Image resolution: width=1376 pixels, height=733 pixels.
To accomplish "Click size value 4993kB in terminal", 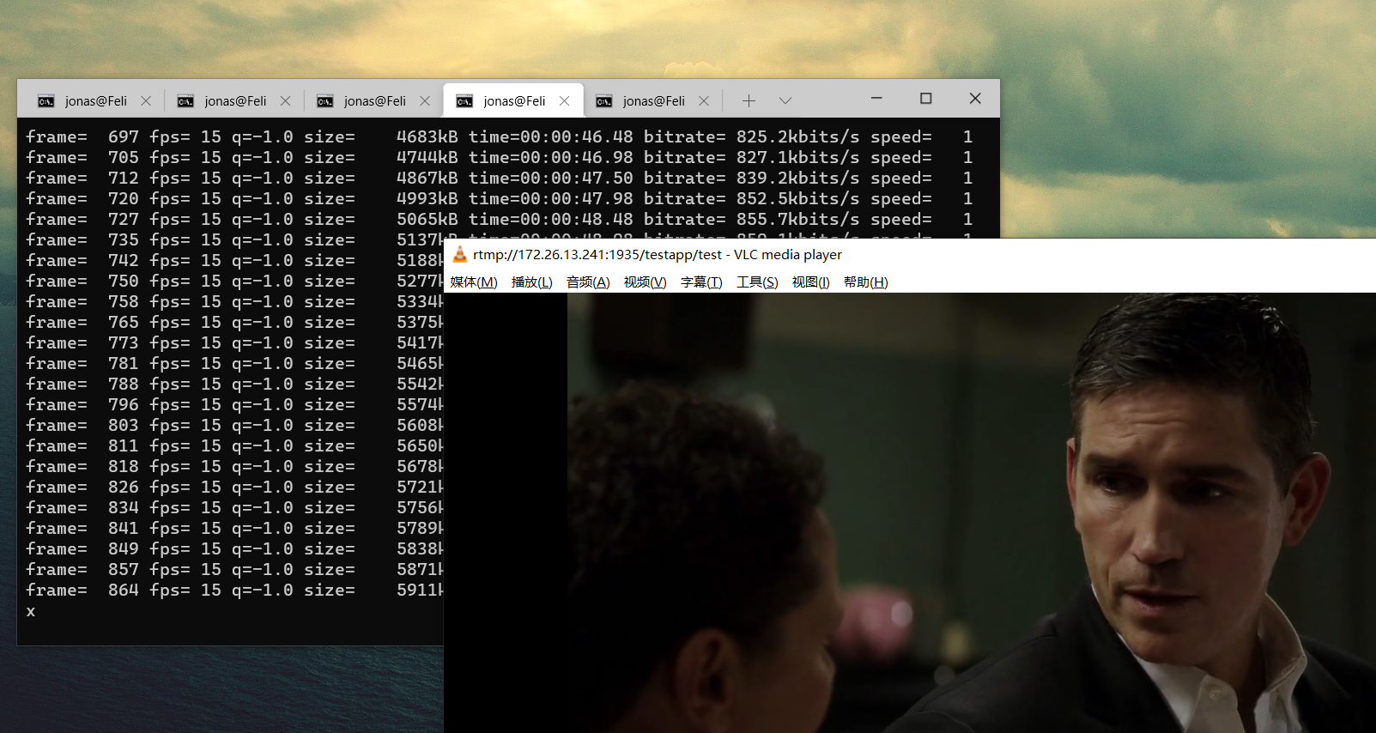I will click(427, 198).
